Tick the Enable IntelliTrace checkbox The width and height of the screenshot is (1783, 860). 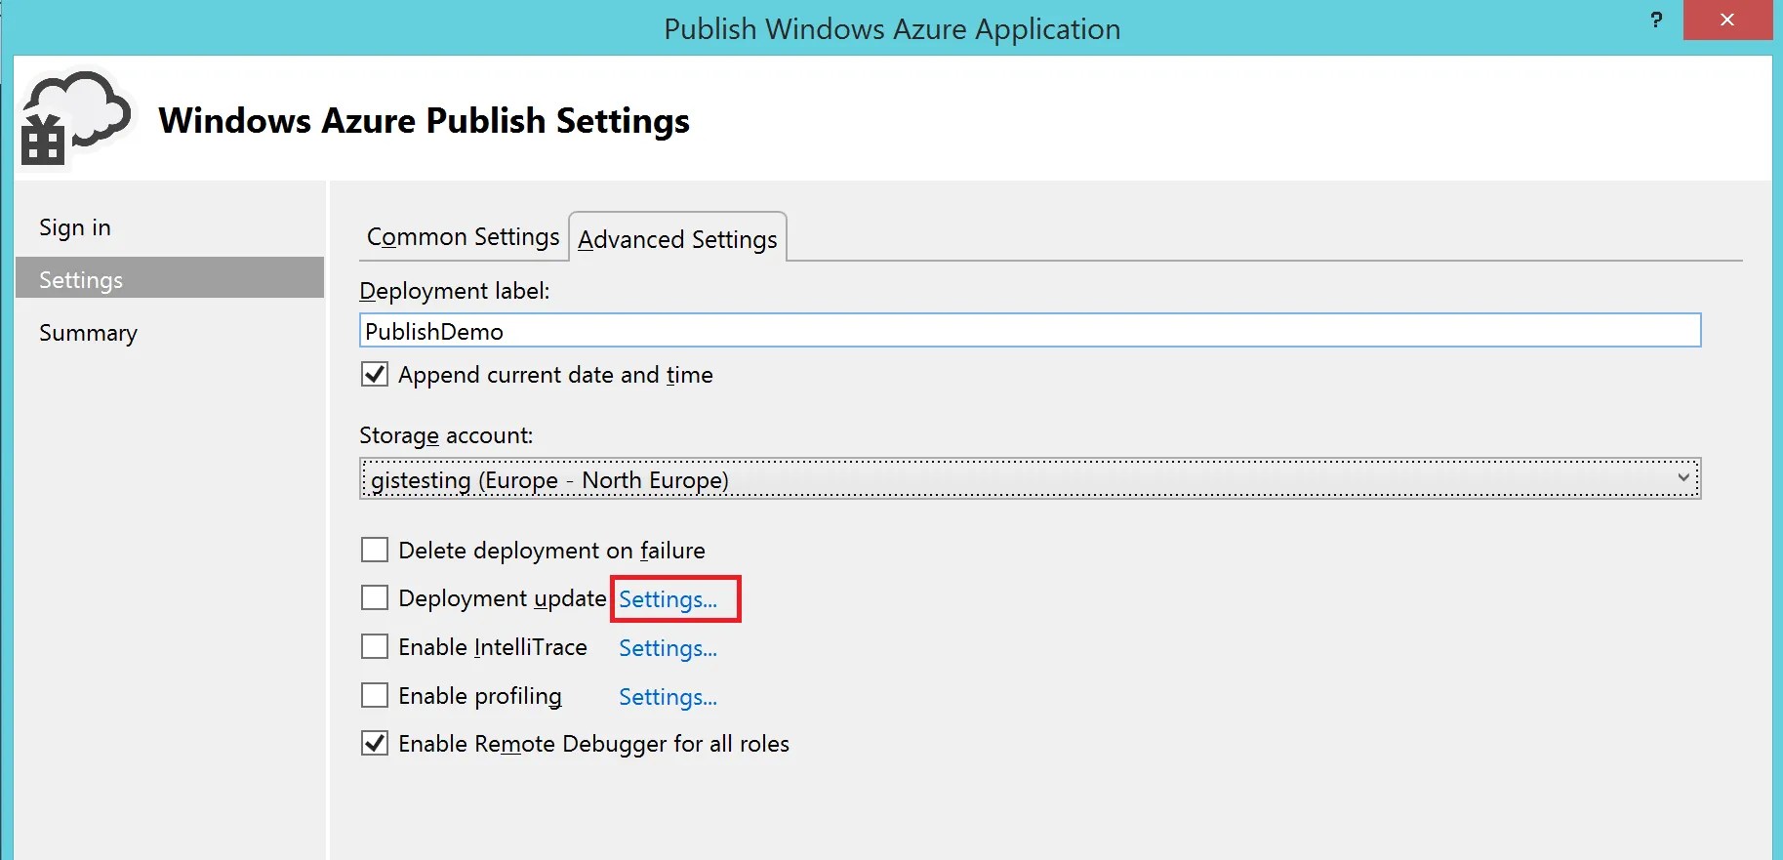375,646
